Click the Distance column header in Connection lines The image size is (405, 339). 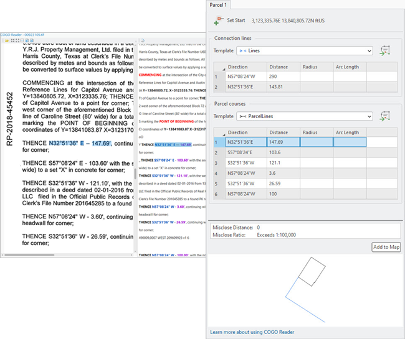point(283,67)
